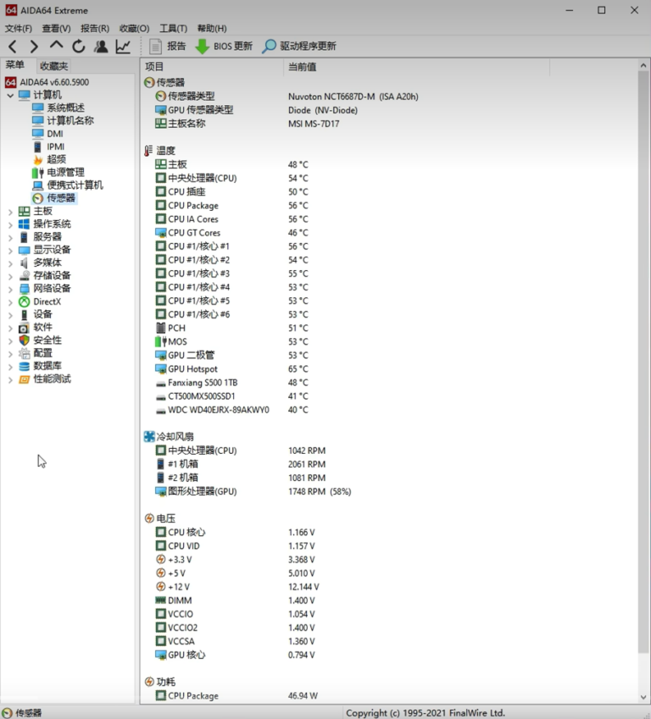The image size is (651, 719).
Task: Collapse the 计算机 tree node
Action: coord(10,96)
